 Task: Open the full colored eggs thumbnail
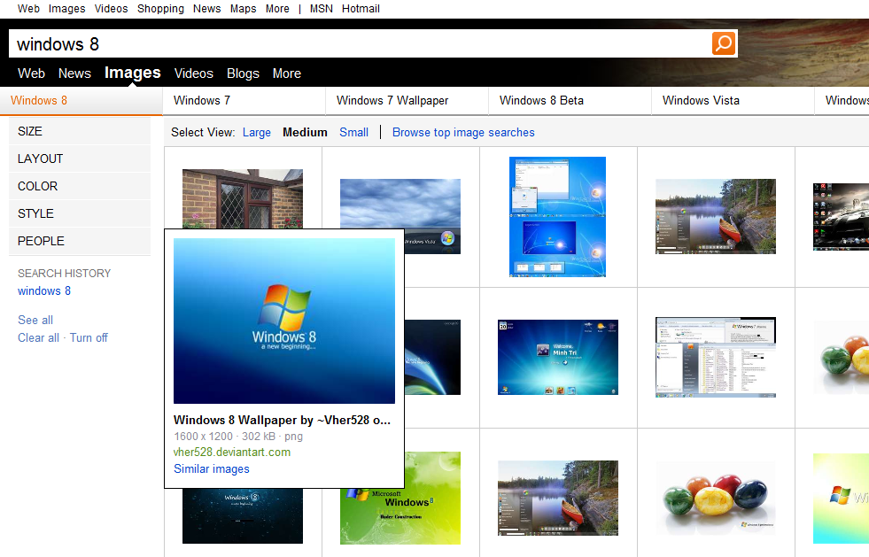[716, 498]
